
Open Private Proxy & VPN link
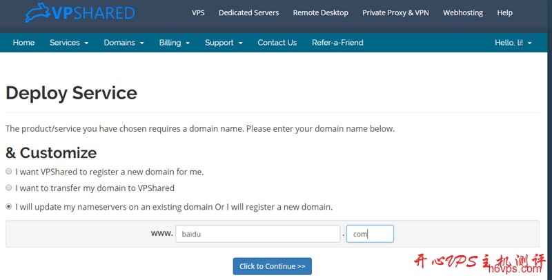(x=395, y=13)
